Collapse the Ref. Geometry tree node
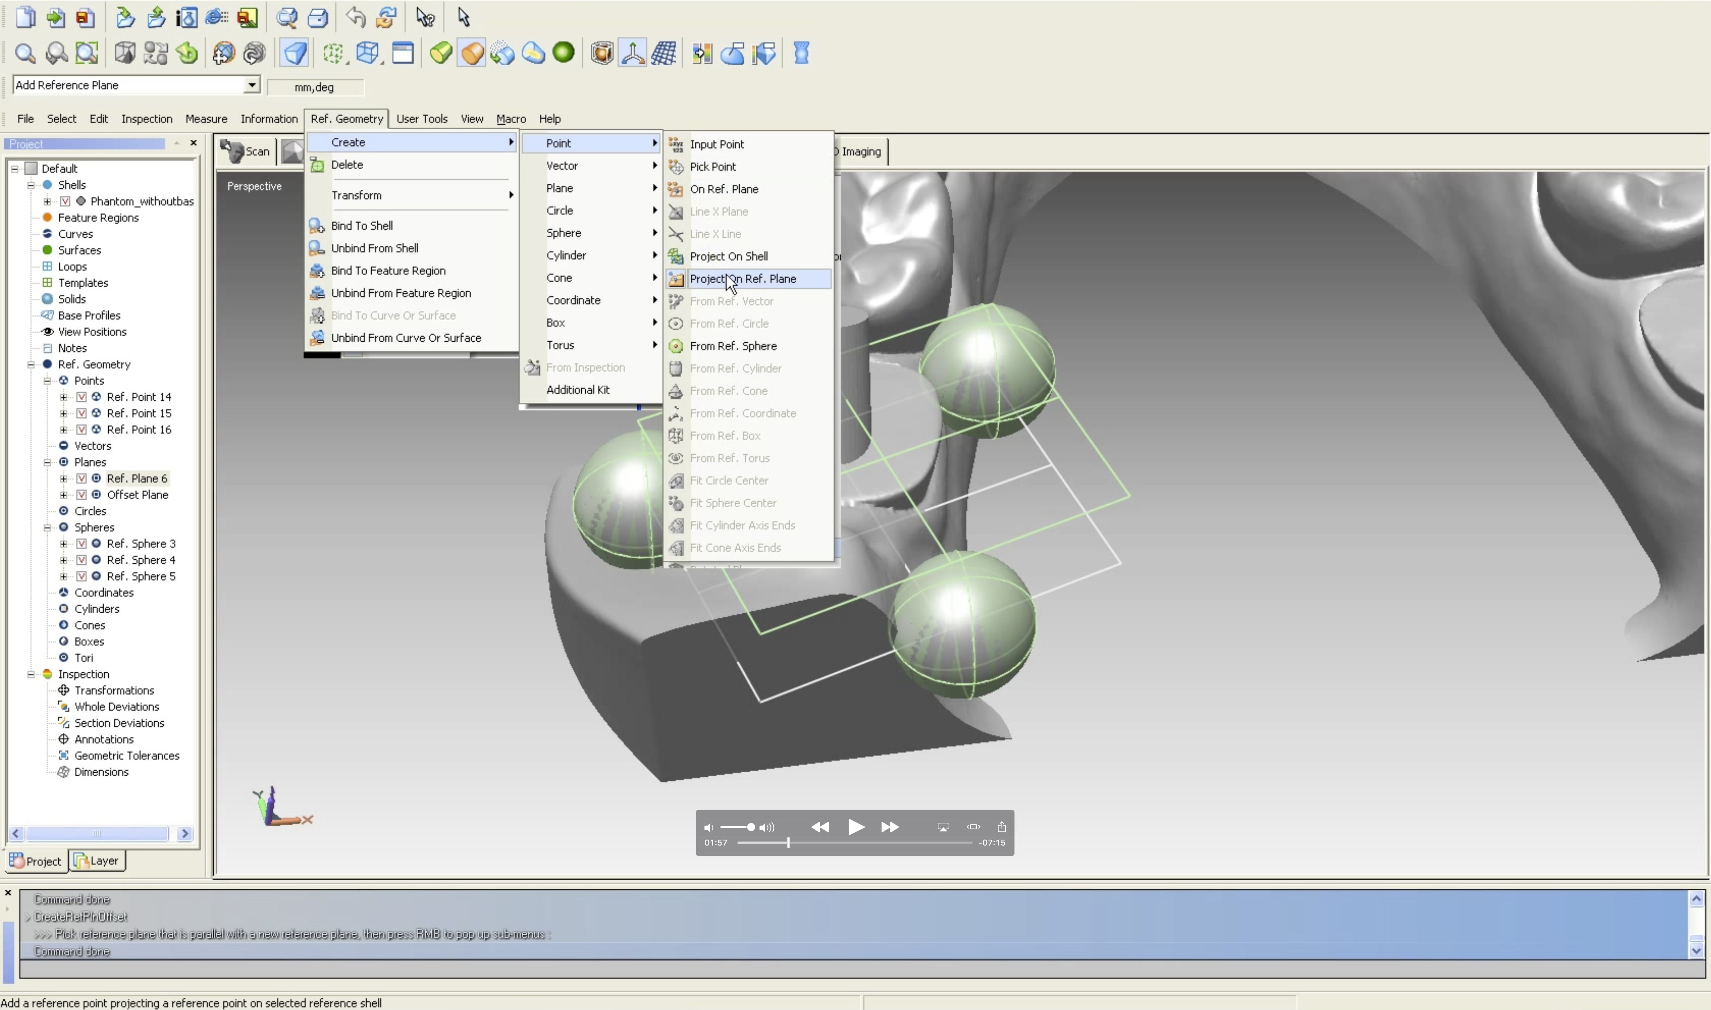This screenshot has width=1711, height=1010. coord(31,365)
